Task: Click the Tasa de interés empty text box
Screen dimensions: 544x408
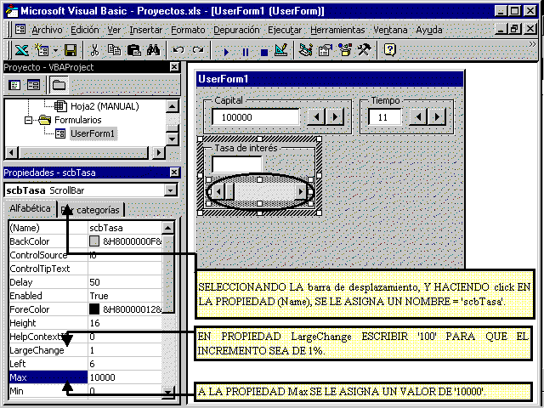Action: 236,164
